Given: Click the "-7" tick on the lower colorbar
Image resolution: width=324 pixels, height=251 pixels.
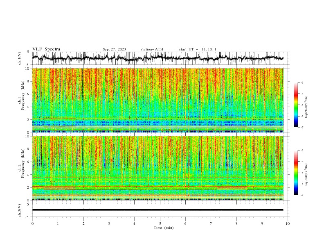Looking at the screenshot, I should [302, 195].
